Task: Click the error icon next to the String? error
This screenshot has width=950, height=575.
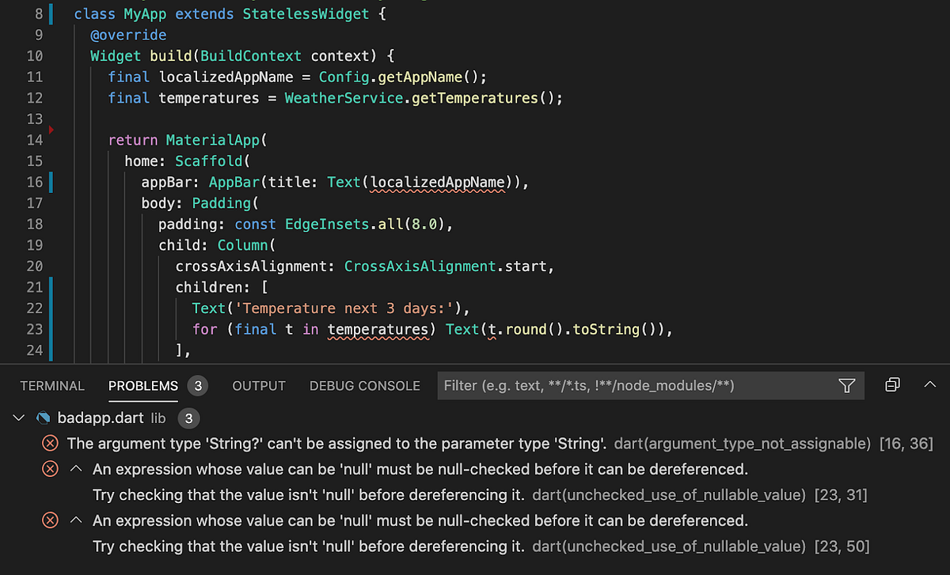Action: click(x=50, y=444)
